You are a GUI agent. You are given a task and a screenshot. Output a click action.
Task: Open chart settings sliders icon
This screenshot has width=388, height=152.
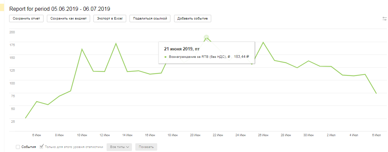pyautogui.click(x=384, y=19)
